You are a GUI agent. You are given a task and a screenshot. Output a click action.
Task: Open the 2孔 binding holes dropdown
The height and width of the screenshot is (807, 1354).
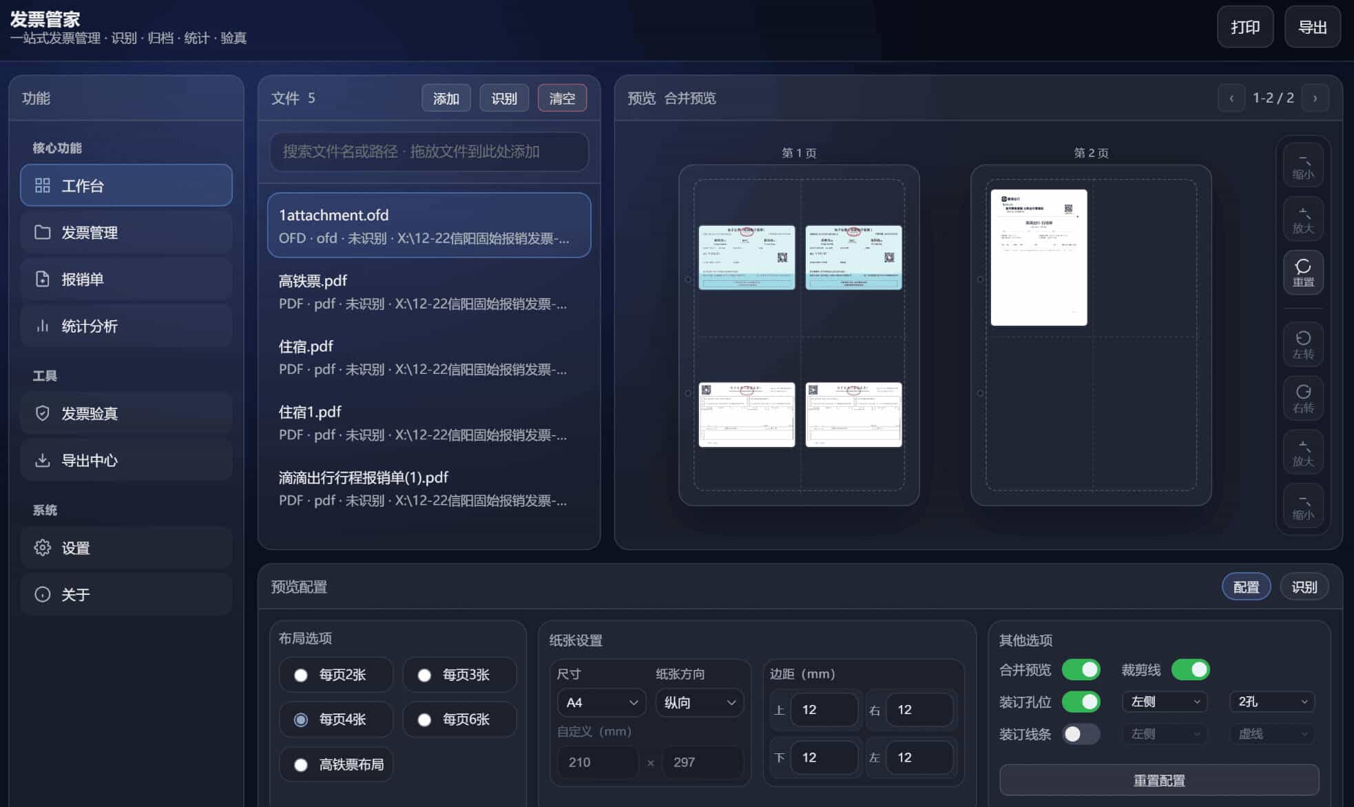(x=1271, y=701)
